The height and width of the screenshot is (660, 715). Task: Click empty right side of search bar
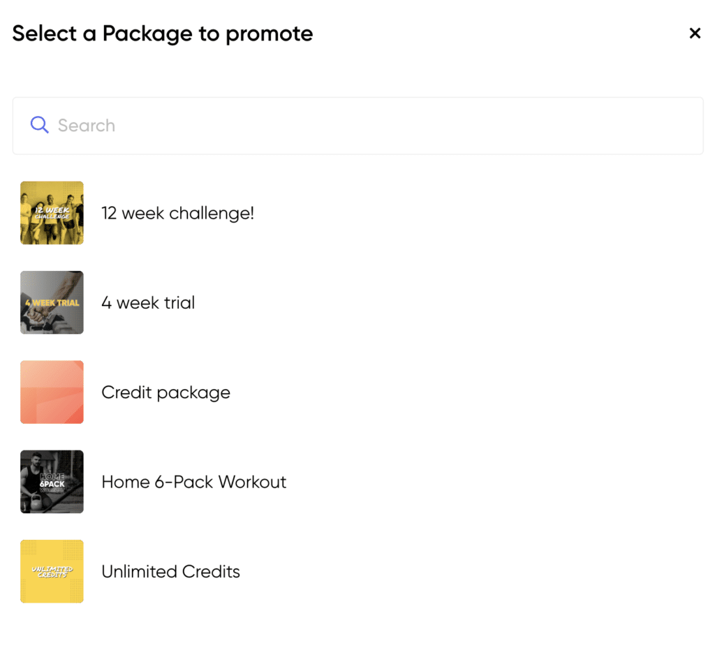[x=559, y=126]
